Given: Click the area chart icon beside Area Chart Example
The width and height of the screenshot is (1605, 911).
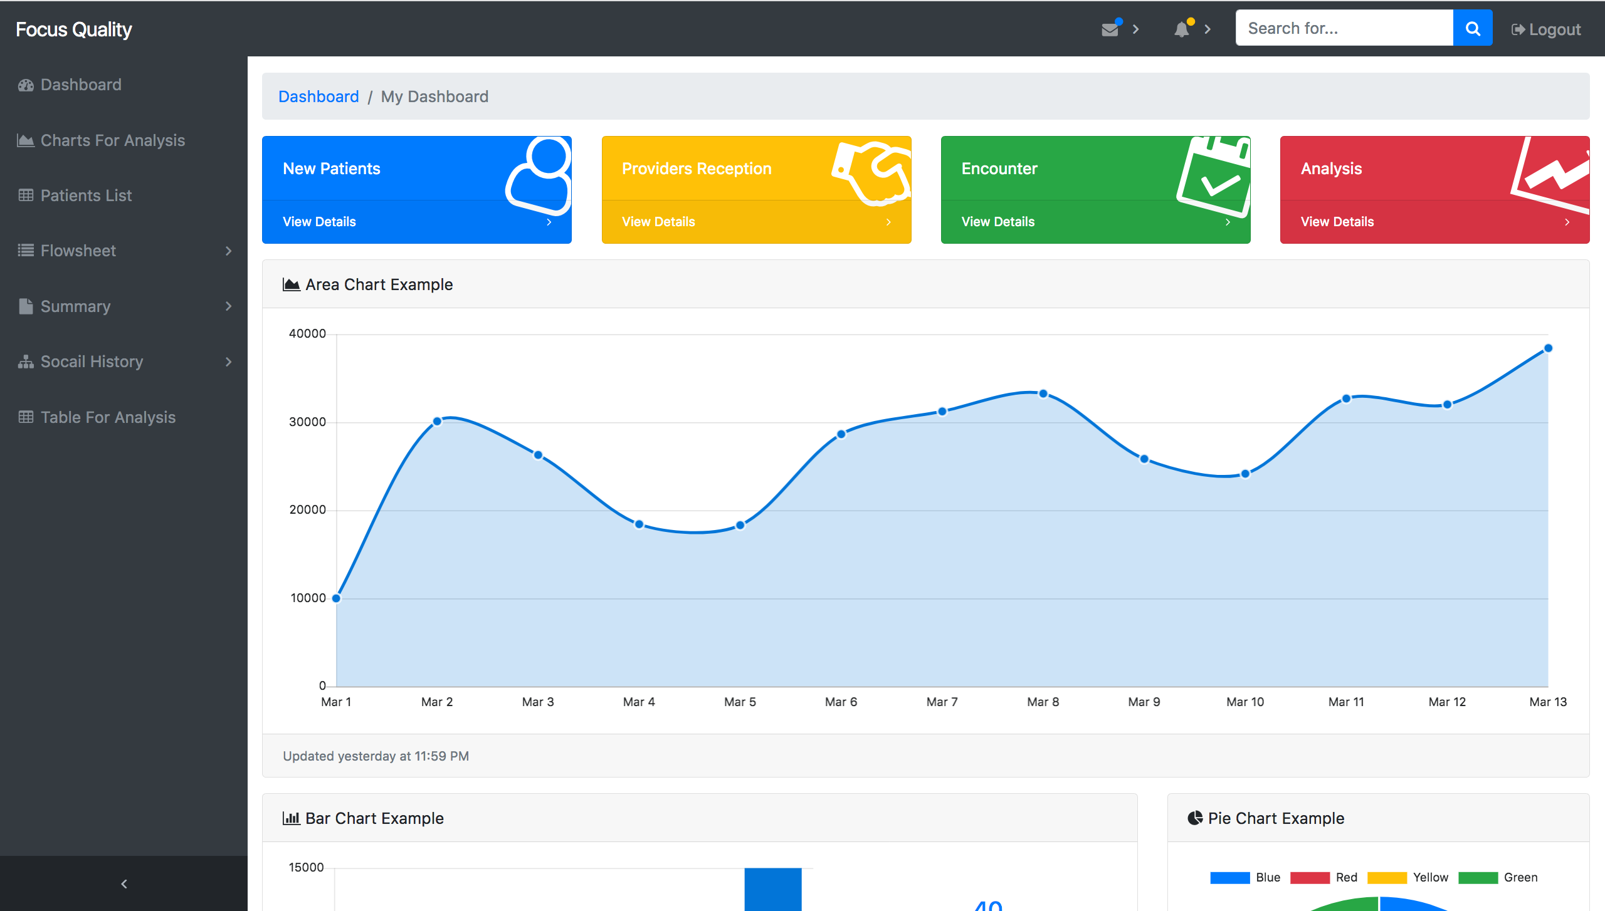Looking at the screenshot, I should click(x=291, y=284).
